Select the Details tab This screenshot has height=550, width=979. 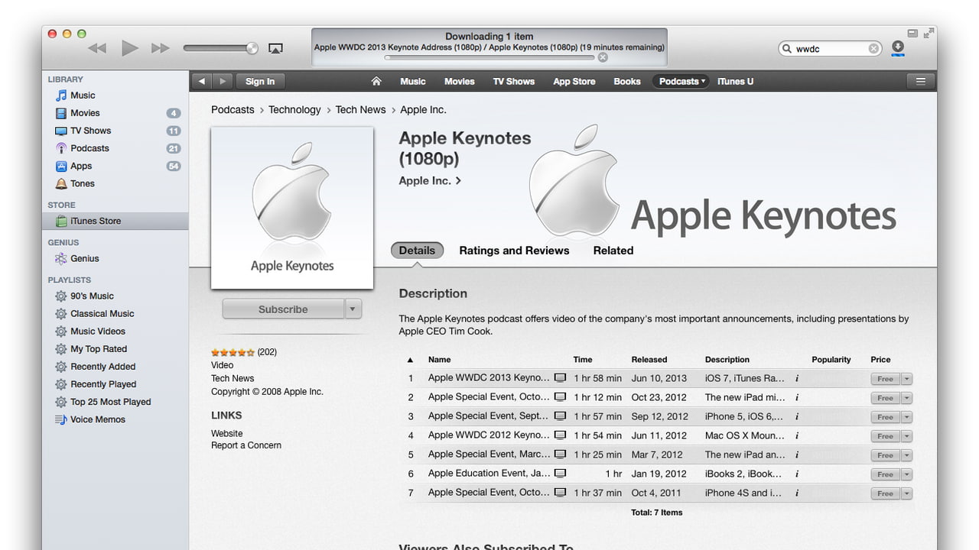click(417, 251)
